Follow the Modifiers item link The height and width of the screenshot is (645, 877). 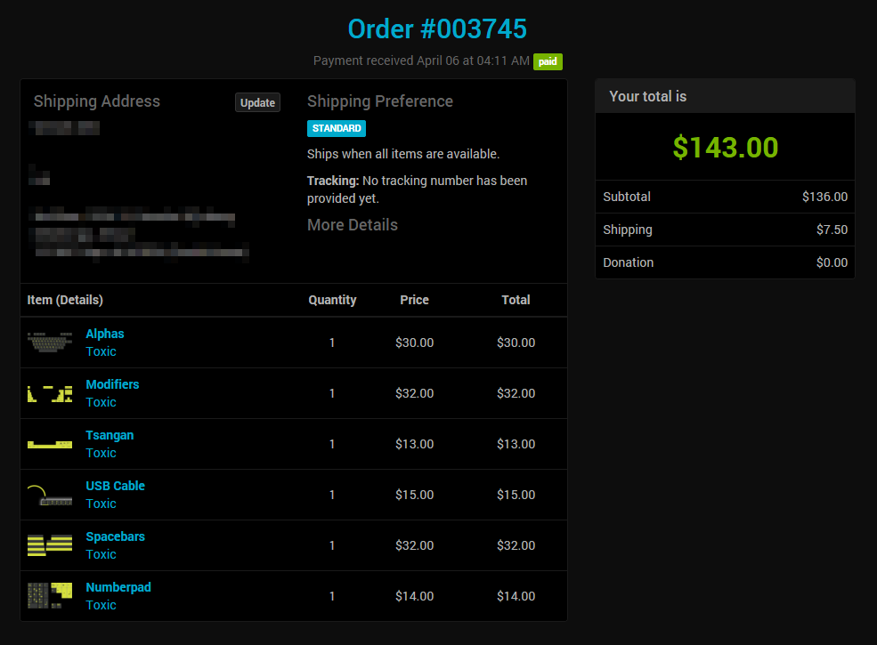coord(112,384)
